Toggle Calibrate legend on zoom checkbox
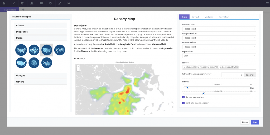The width and height of the screenshot is (270, 135). (184, 103)
